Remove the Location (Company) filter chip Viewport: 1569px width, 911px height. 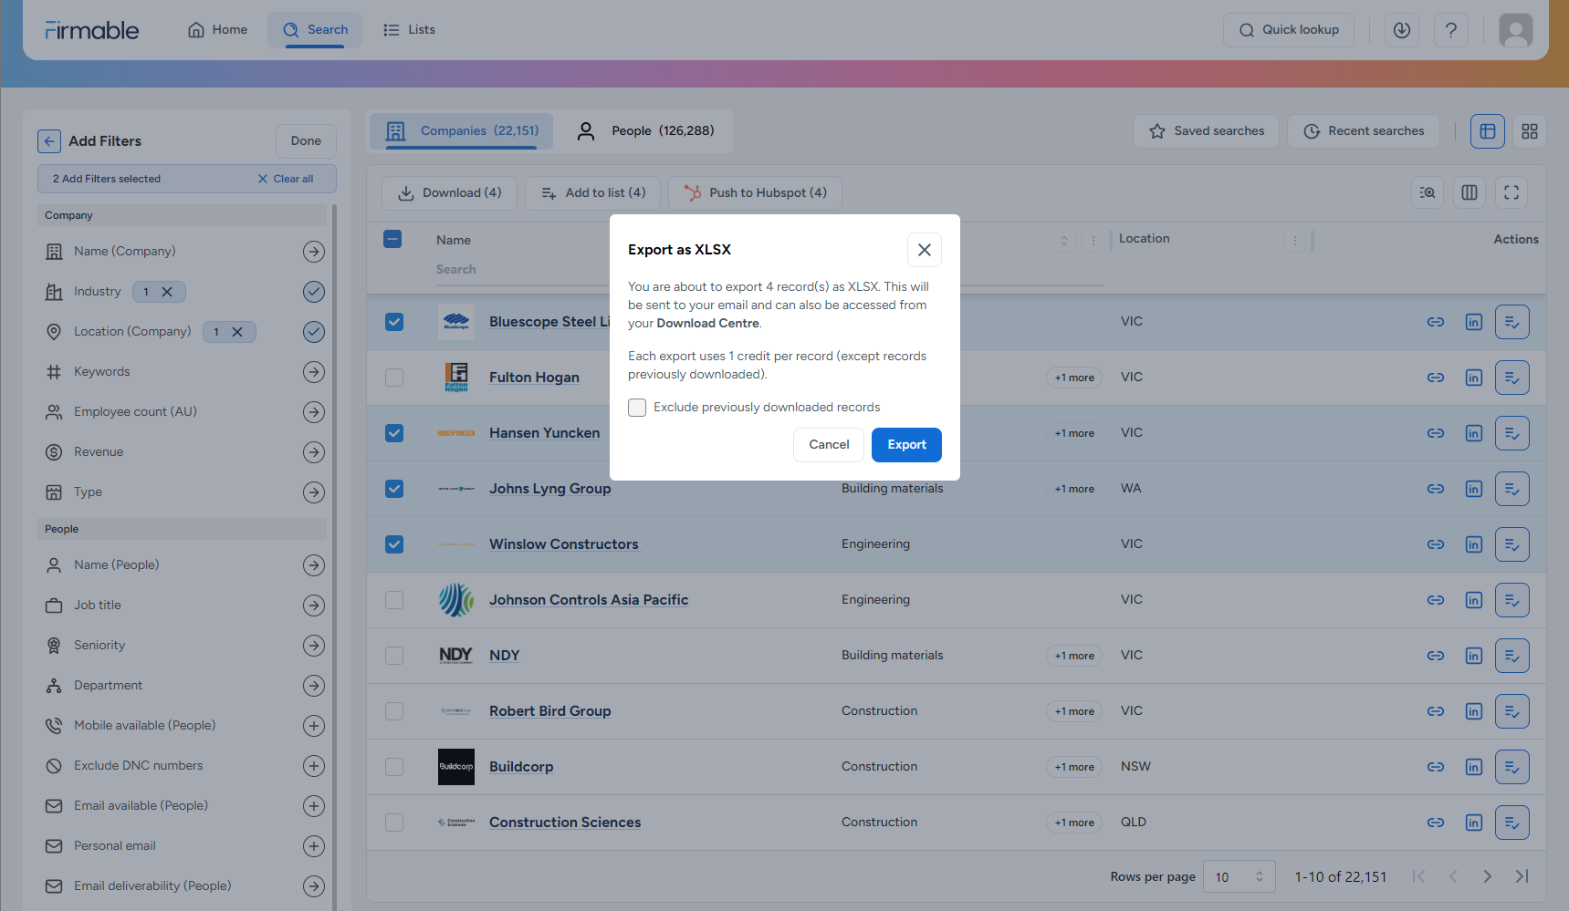[237, 332]
